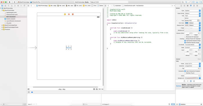Image resolution: width=203 pixels, height=106 pixels.
Task: Open ViewController.swift in navigator
Action: 12,15
